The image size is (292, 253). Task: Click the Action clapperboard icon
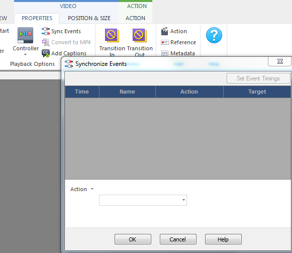164,31
